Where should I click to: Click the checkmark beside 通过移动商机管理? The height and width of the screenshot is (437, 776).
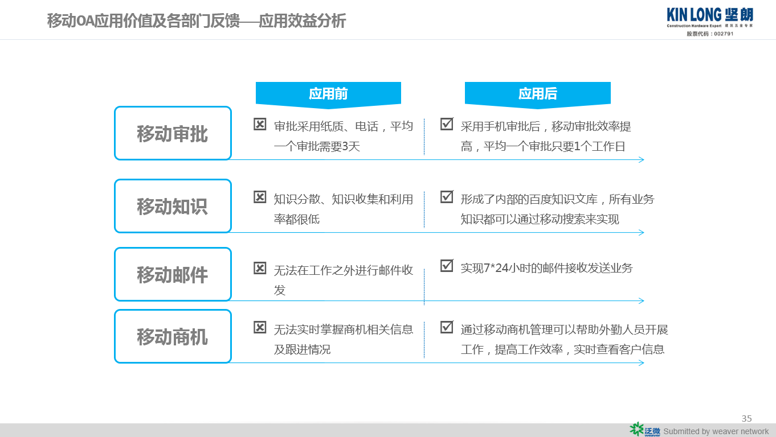click(x=447, y=327)
